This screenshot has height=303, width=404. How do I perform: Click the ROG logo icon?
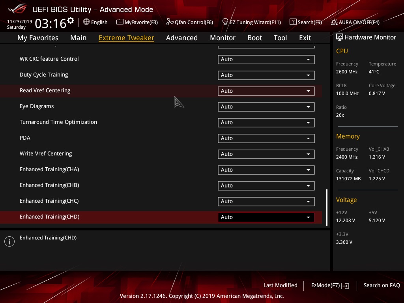(17, 9)
